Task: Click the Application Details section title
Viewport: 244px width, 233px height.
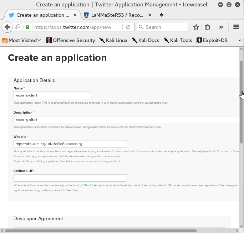Action: point(34,81)
